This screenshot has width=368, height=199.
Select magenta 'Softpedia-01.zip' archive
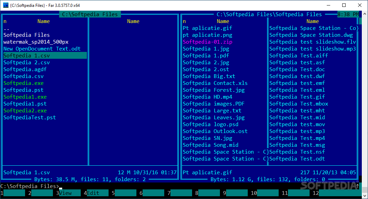(x=208, y=42)
